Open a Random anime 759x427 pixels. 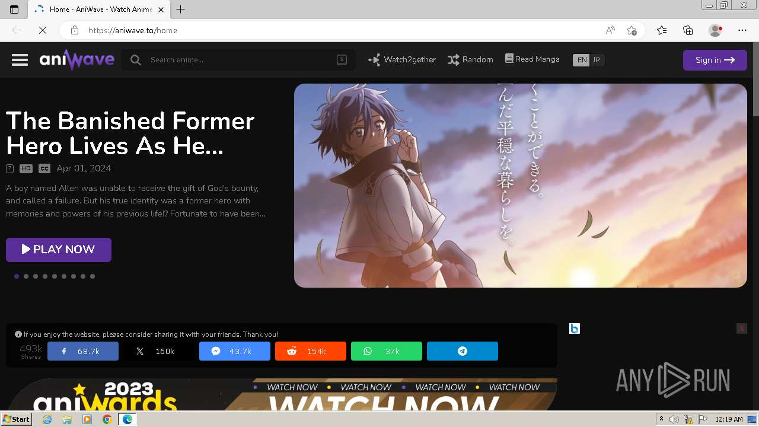pos(470,60)
